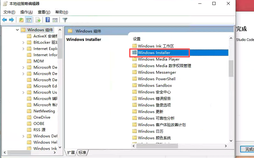Open the 文件(F) menu
254x158 pixels.
(9, 12)
